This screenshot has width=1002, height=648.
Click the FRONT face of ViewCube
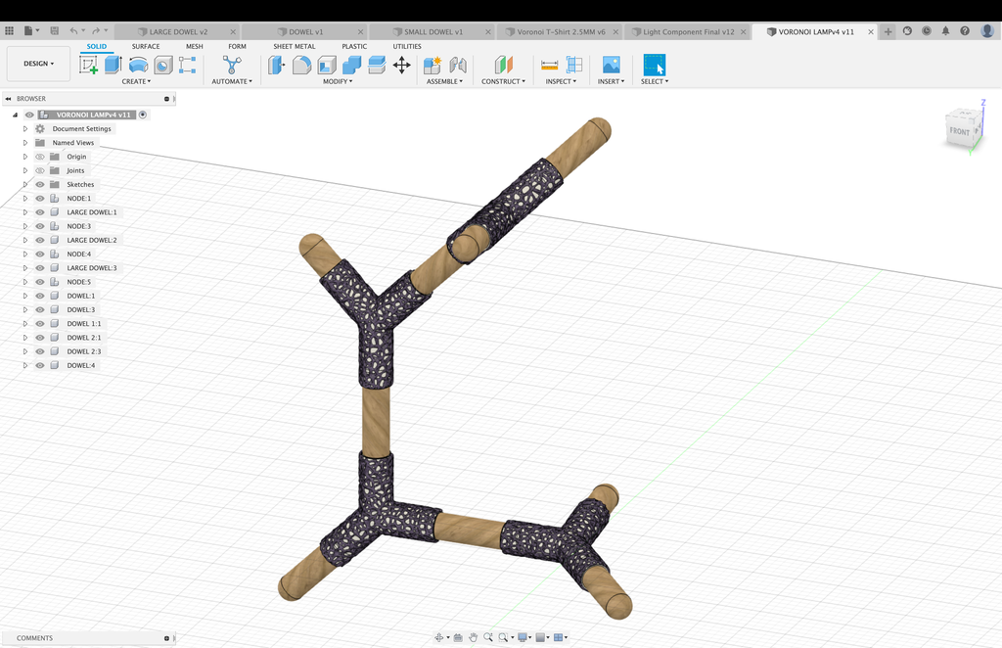(x=959, y=131)
